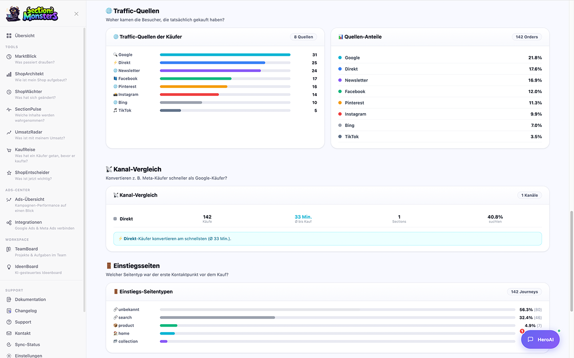Screen dimensions: 574x358
Task: Click the TeamBoard board icon
Action: (9, 249)
